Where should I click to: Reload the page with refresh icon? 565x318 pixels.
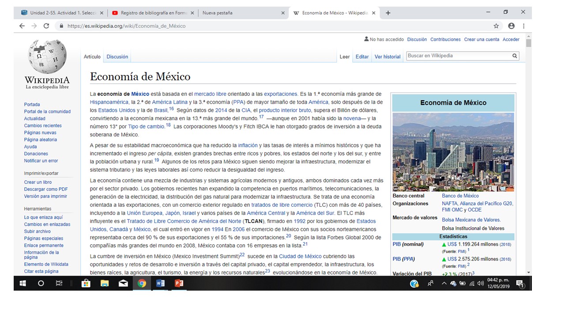point(46,26)
